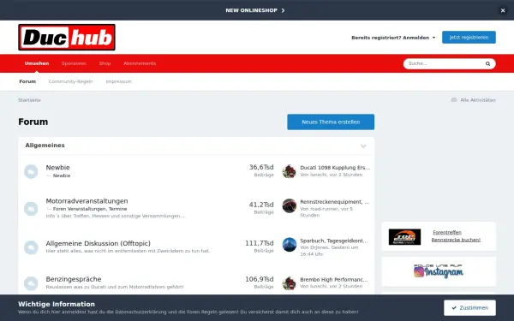
Task: Click '36,6Tsd' Newbie post count
Action: point(261,168)
